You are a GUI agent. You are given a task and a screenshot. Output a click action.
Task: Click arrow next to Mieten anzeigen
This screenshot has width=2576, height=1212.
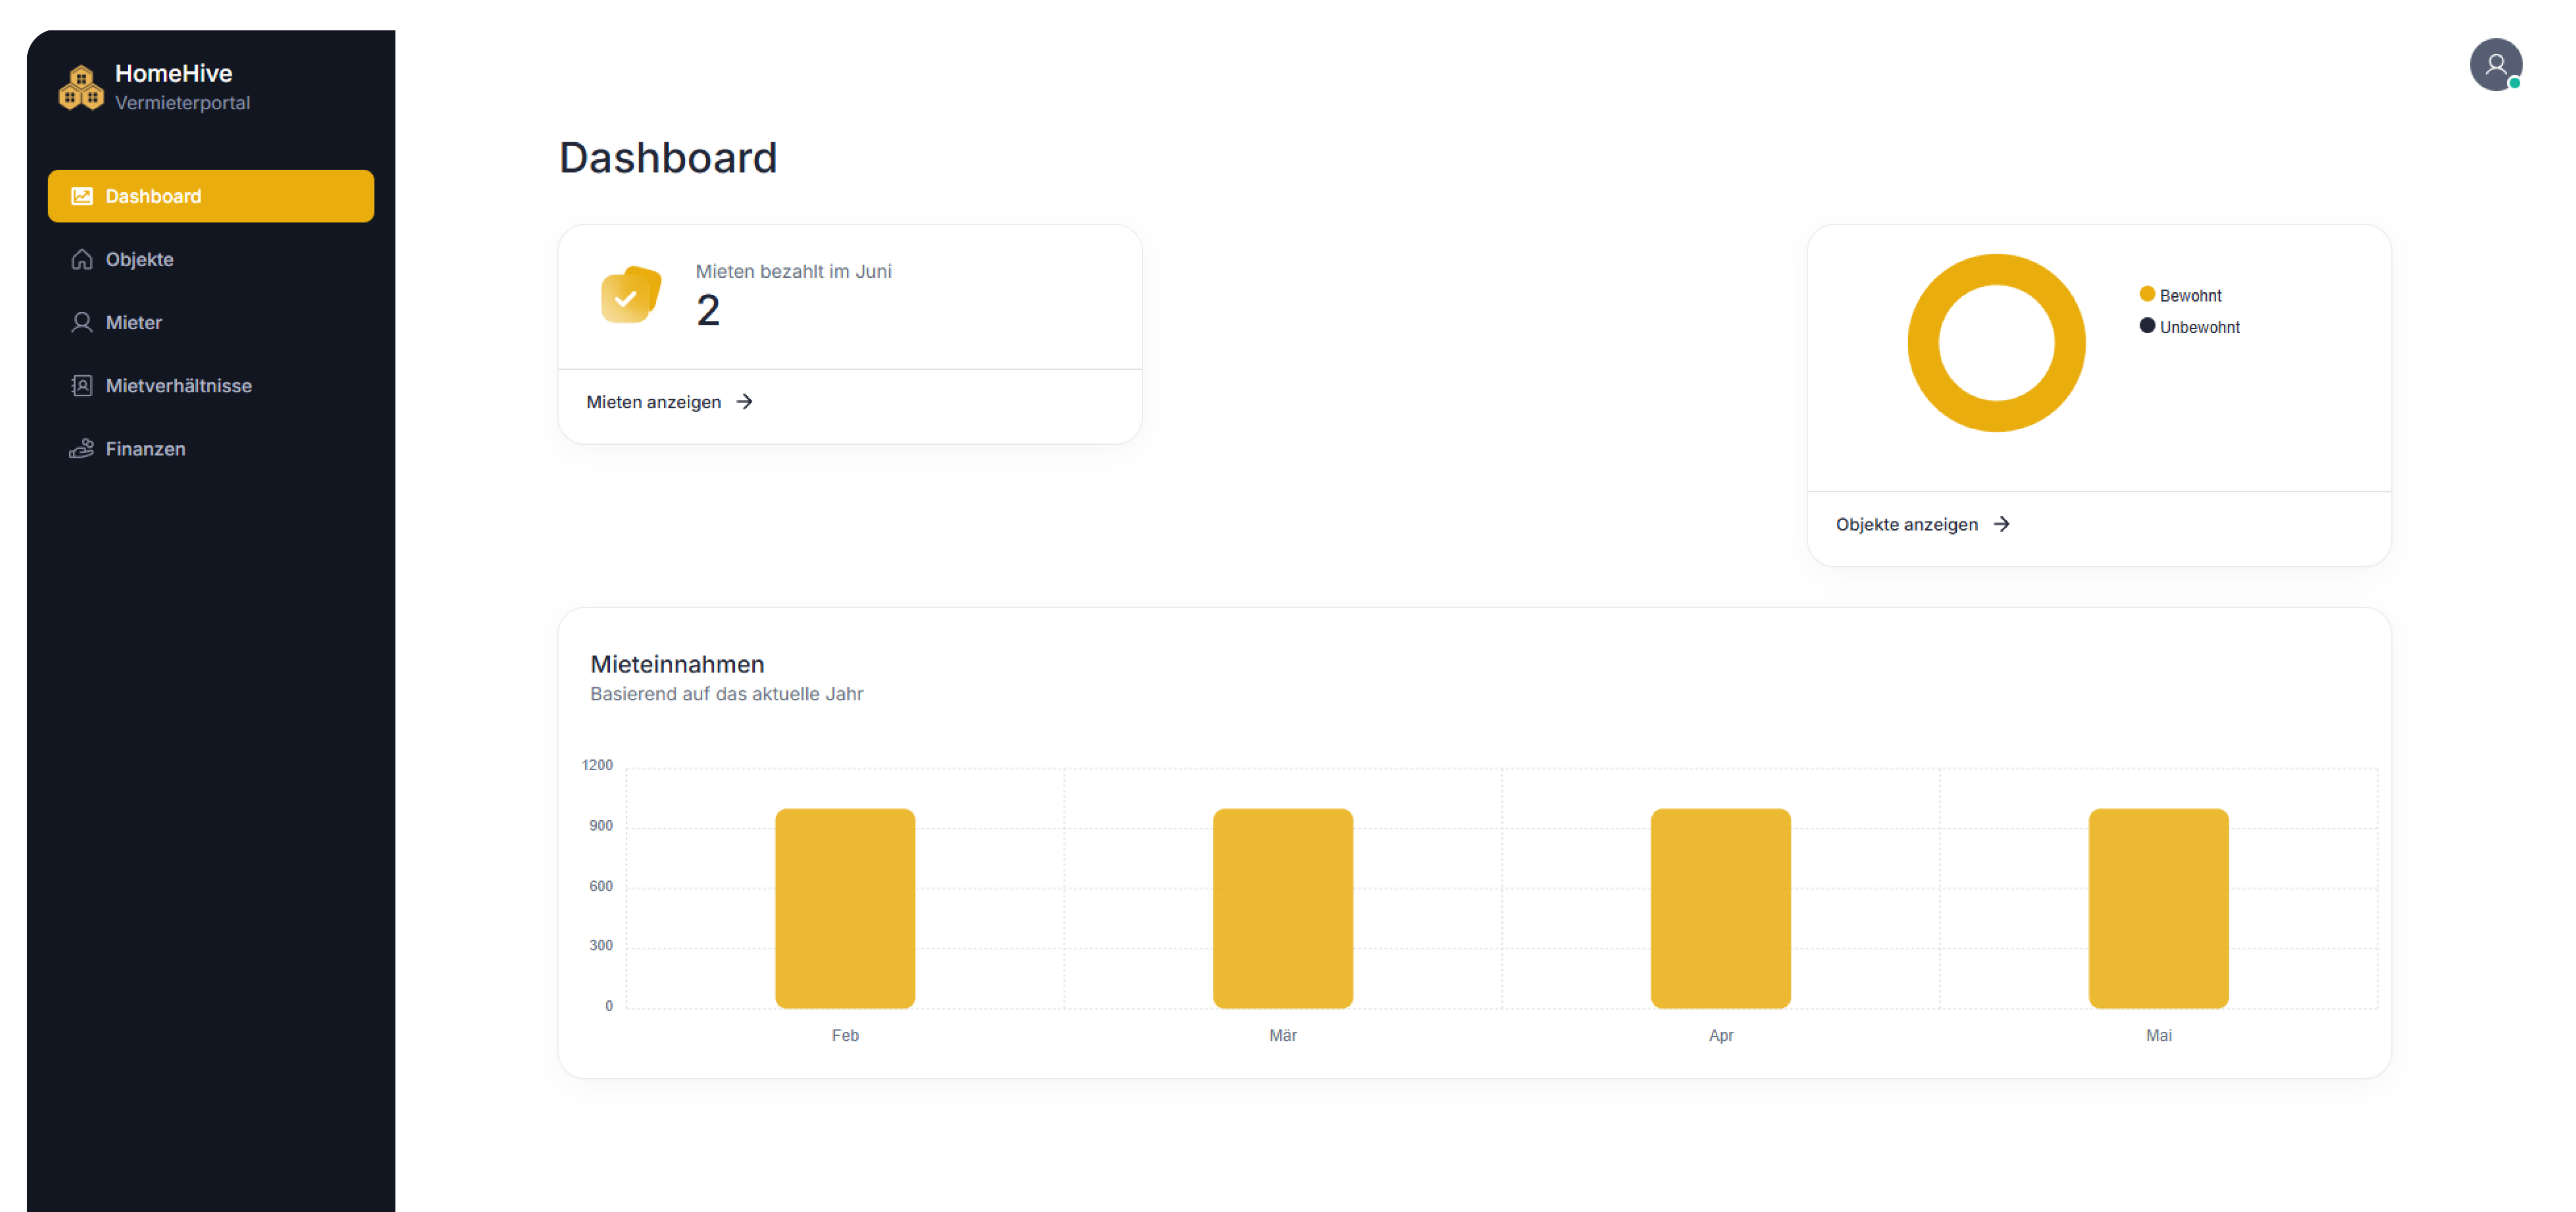click(744, 401)
